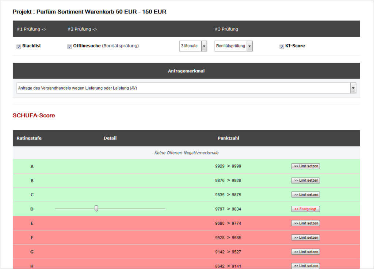Screen dimensions: 374x269
Task: Open the Anfragemerkmal selection dropdown
Action: pyautogui.click(x=186, y=88)
